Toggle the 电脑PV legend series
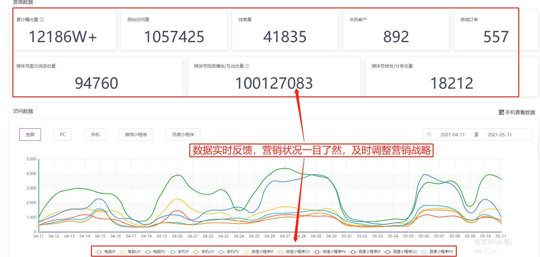This screenshot has height=257, width=540. (155, 252)
